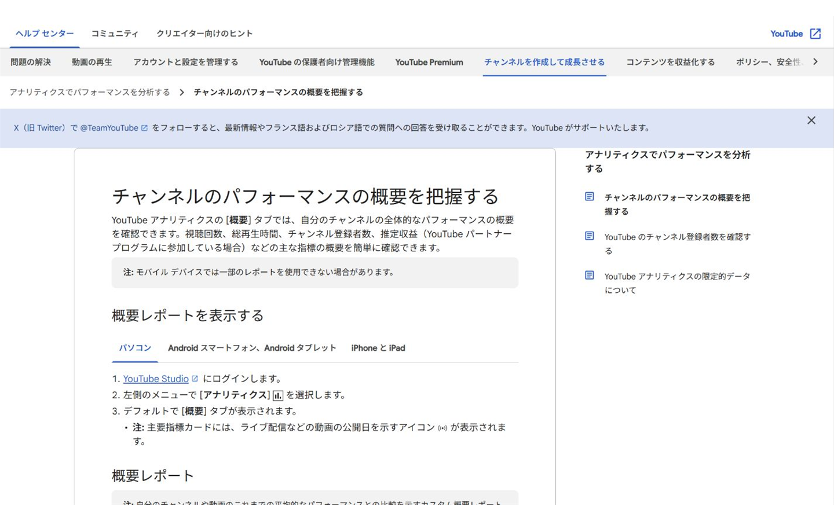Image resolution: width=834 pixels, height=521 pixels.
Task: Open the クリエイター向けのヒント tab
Action: (x=204, y=34)
